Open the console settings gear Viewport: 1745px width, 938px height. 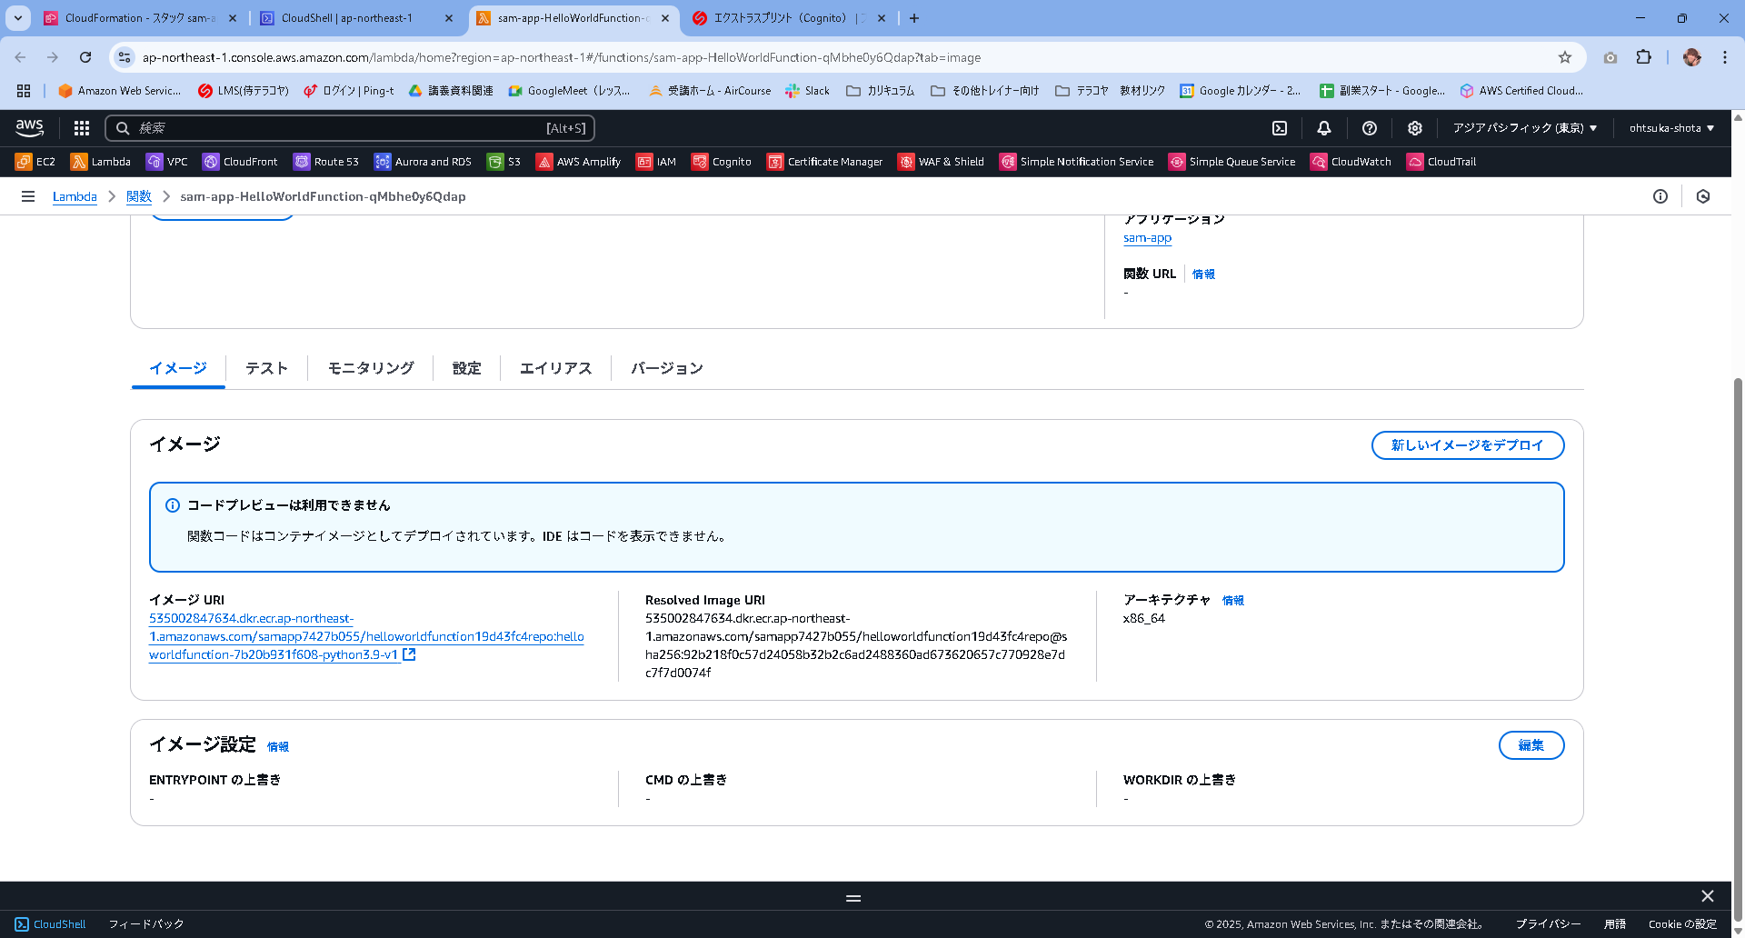coord(1415,128)
